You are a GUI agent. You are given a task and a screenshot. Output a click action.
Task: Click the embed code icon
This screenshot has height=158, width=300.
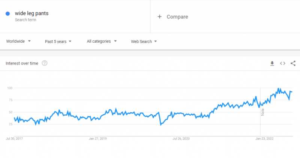(283, 64)
